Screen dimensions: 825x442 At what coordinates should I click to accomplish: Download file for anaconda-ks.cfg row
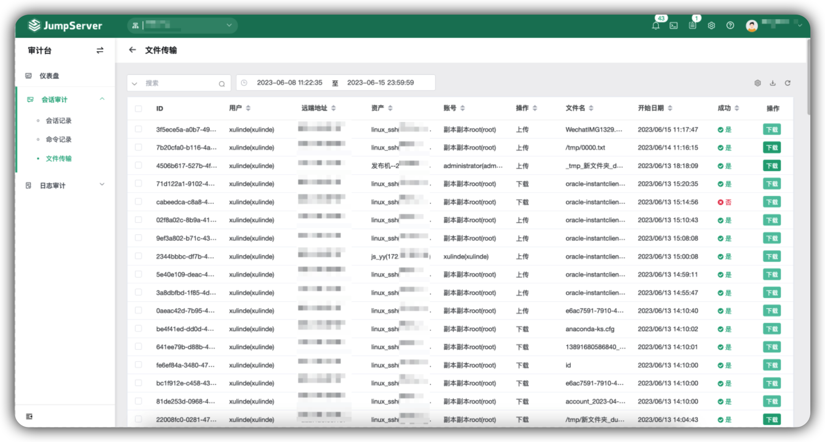772,329
